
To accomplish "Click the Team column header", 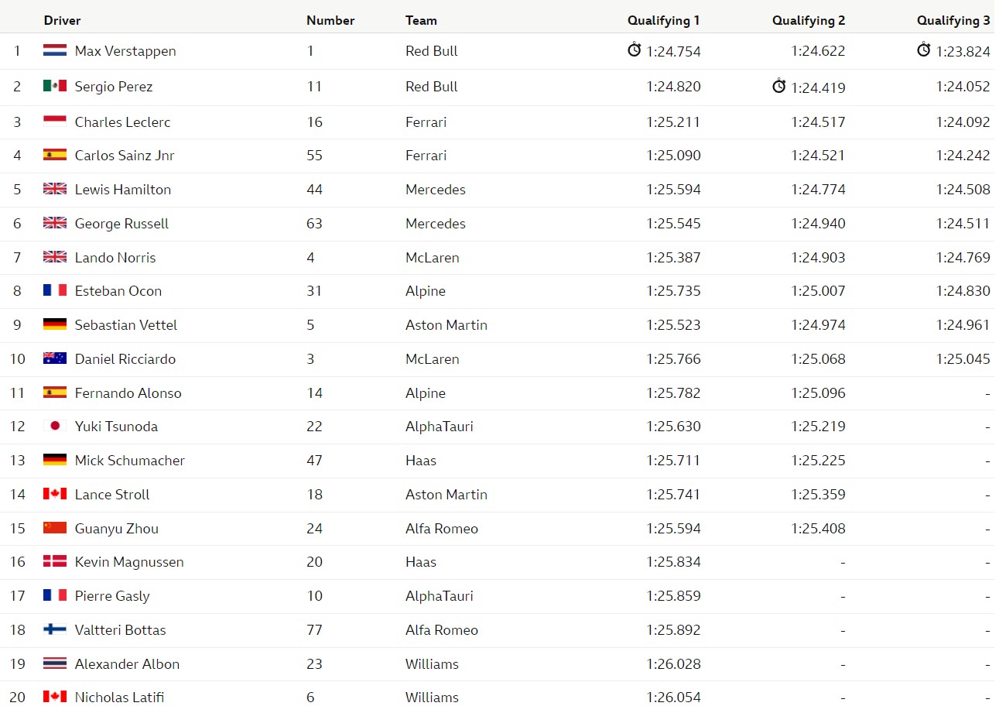I will tap(421, 21).
